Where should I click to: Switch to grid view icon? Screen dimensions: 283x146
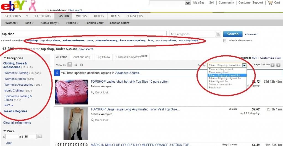(76, 65)
